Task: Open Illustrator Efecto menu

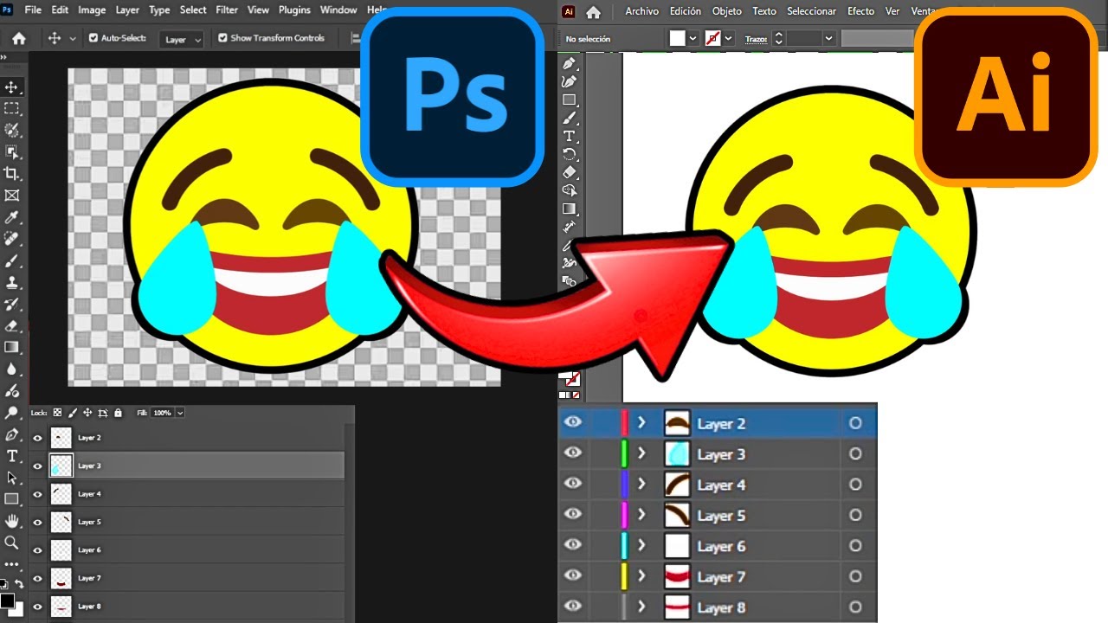Action: click(x=860, y=11)
